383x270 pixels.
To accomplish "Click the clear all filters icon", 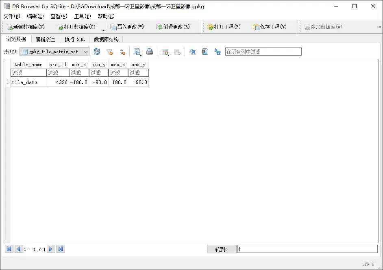I will (110, 52).
